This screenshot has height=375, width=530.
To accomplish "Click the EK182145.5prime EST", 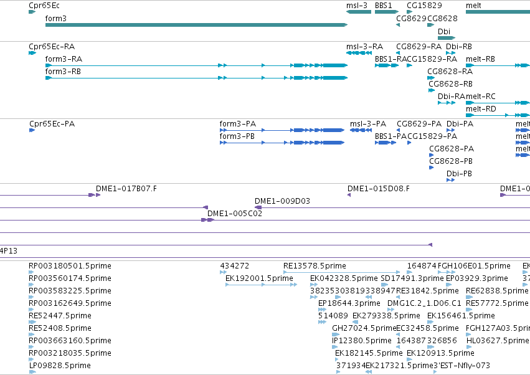I will click(337, 359).
